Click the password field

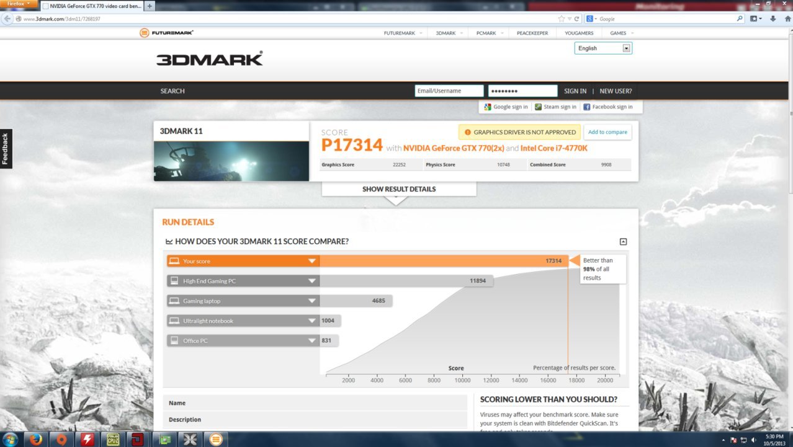click(x=522, y=91)
